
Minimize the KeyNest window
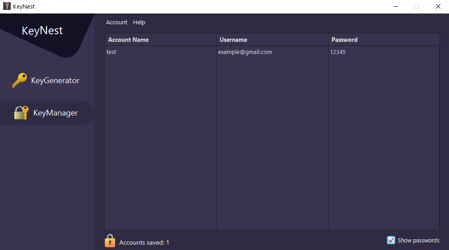396,6
